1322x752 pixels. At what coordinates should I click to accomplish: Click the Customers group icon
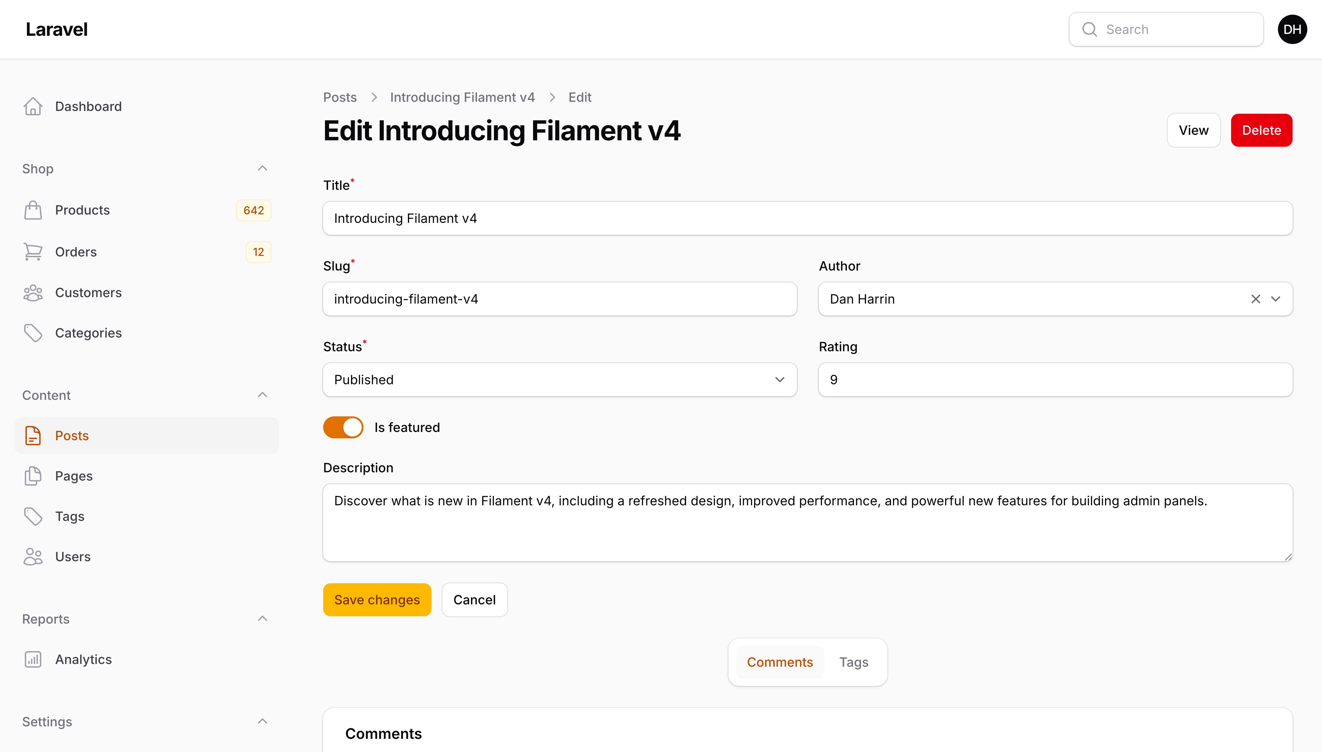(x=32, y=293)
